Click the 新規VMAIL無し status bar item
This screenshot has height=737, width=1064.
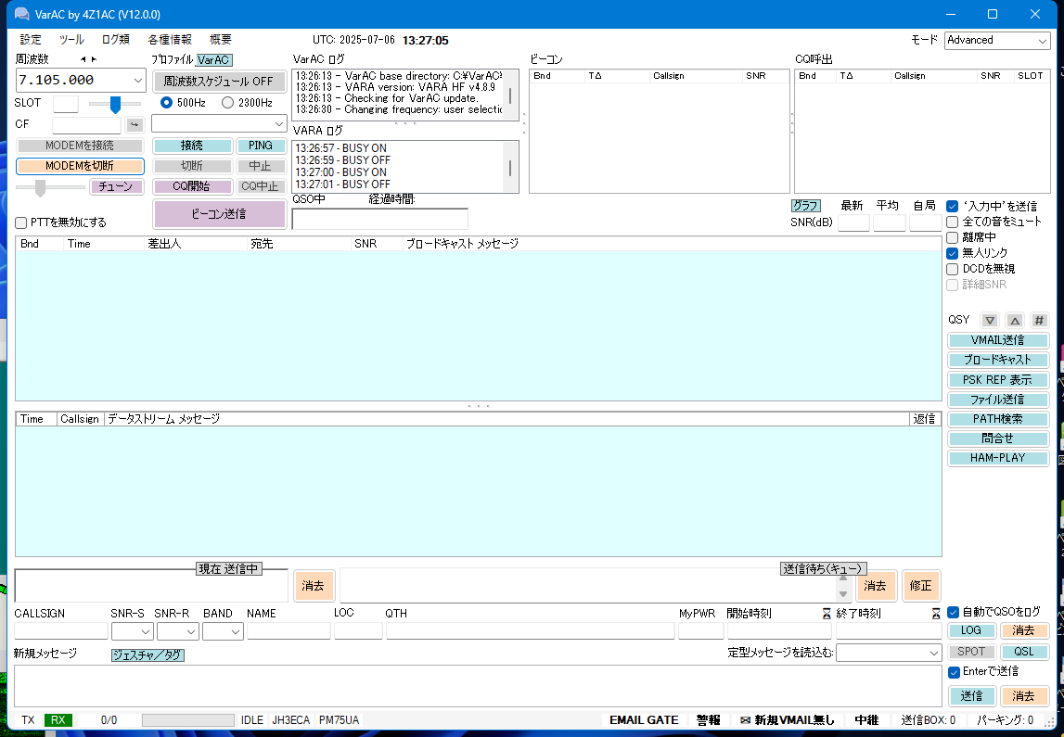(788, 720)
